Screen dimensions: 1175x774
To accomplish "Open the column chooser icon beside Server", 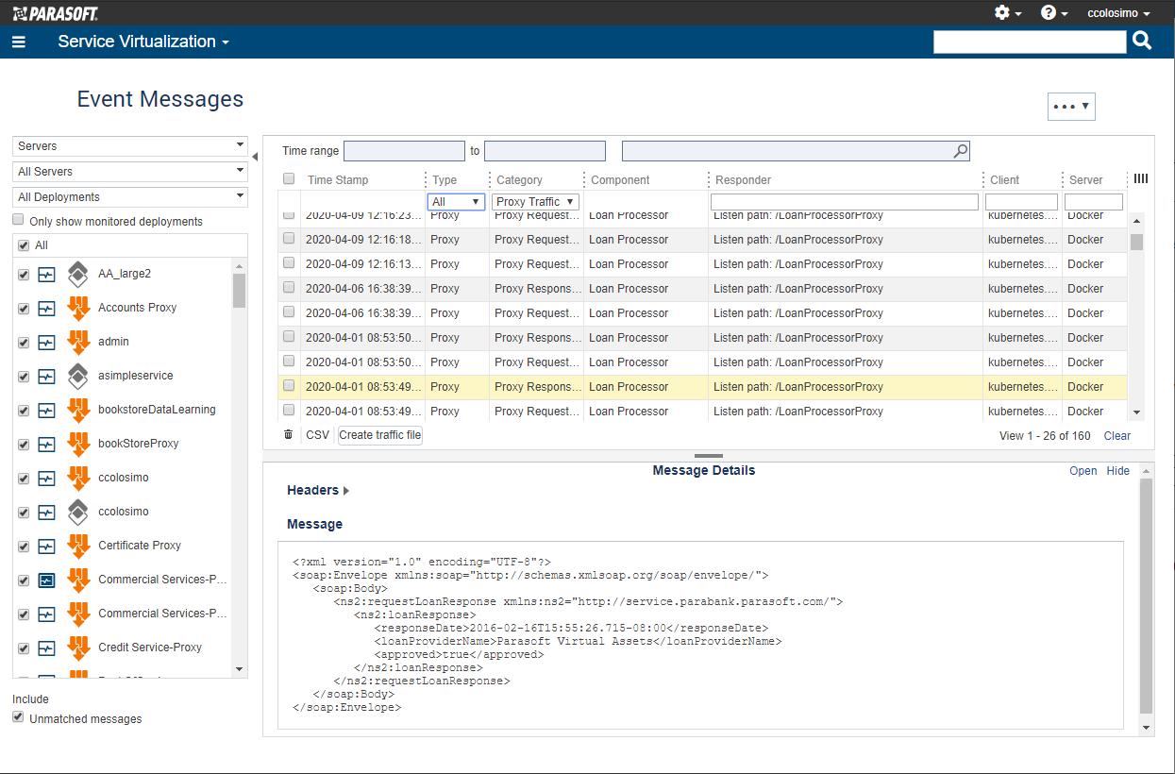I will point(1140,179).
